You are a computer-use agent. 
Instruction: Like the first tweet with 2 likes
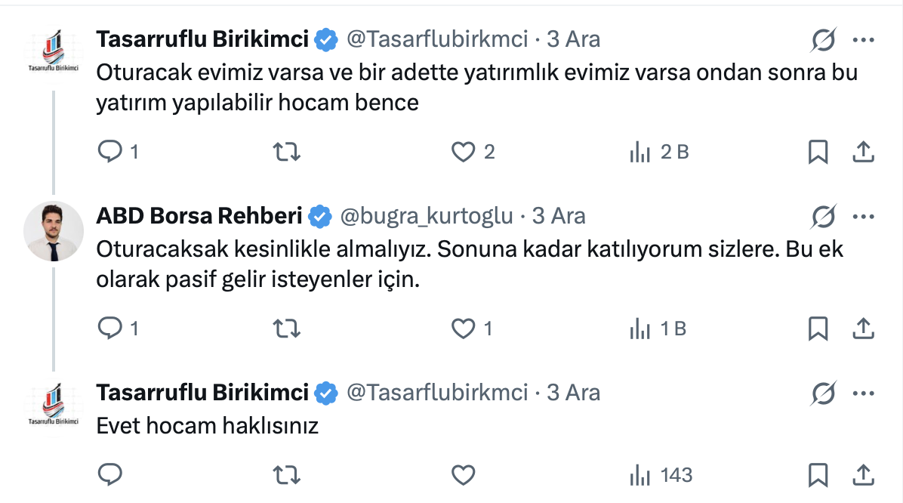click(x=463, y=153)
